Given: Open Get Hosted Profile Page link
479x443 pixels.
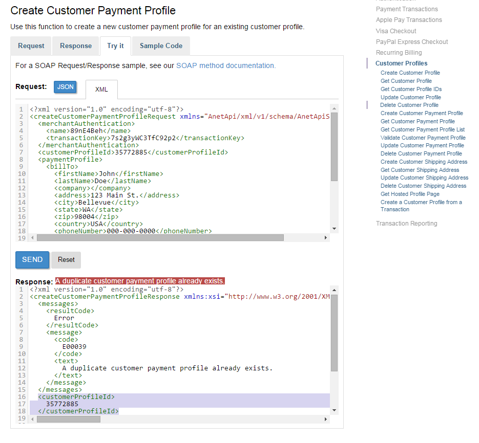Looking at the screenshot, I should click(410, 194).
